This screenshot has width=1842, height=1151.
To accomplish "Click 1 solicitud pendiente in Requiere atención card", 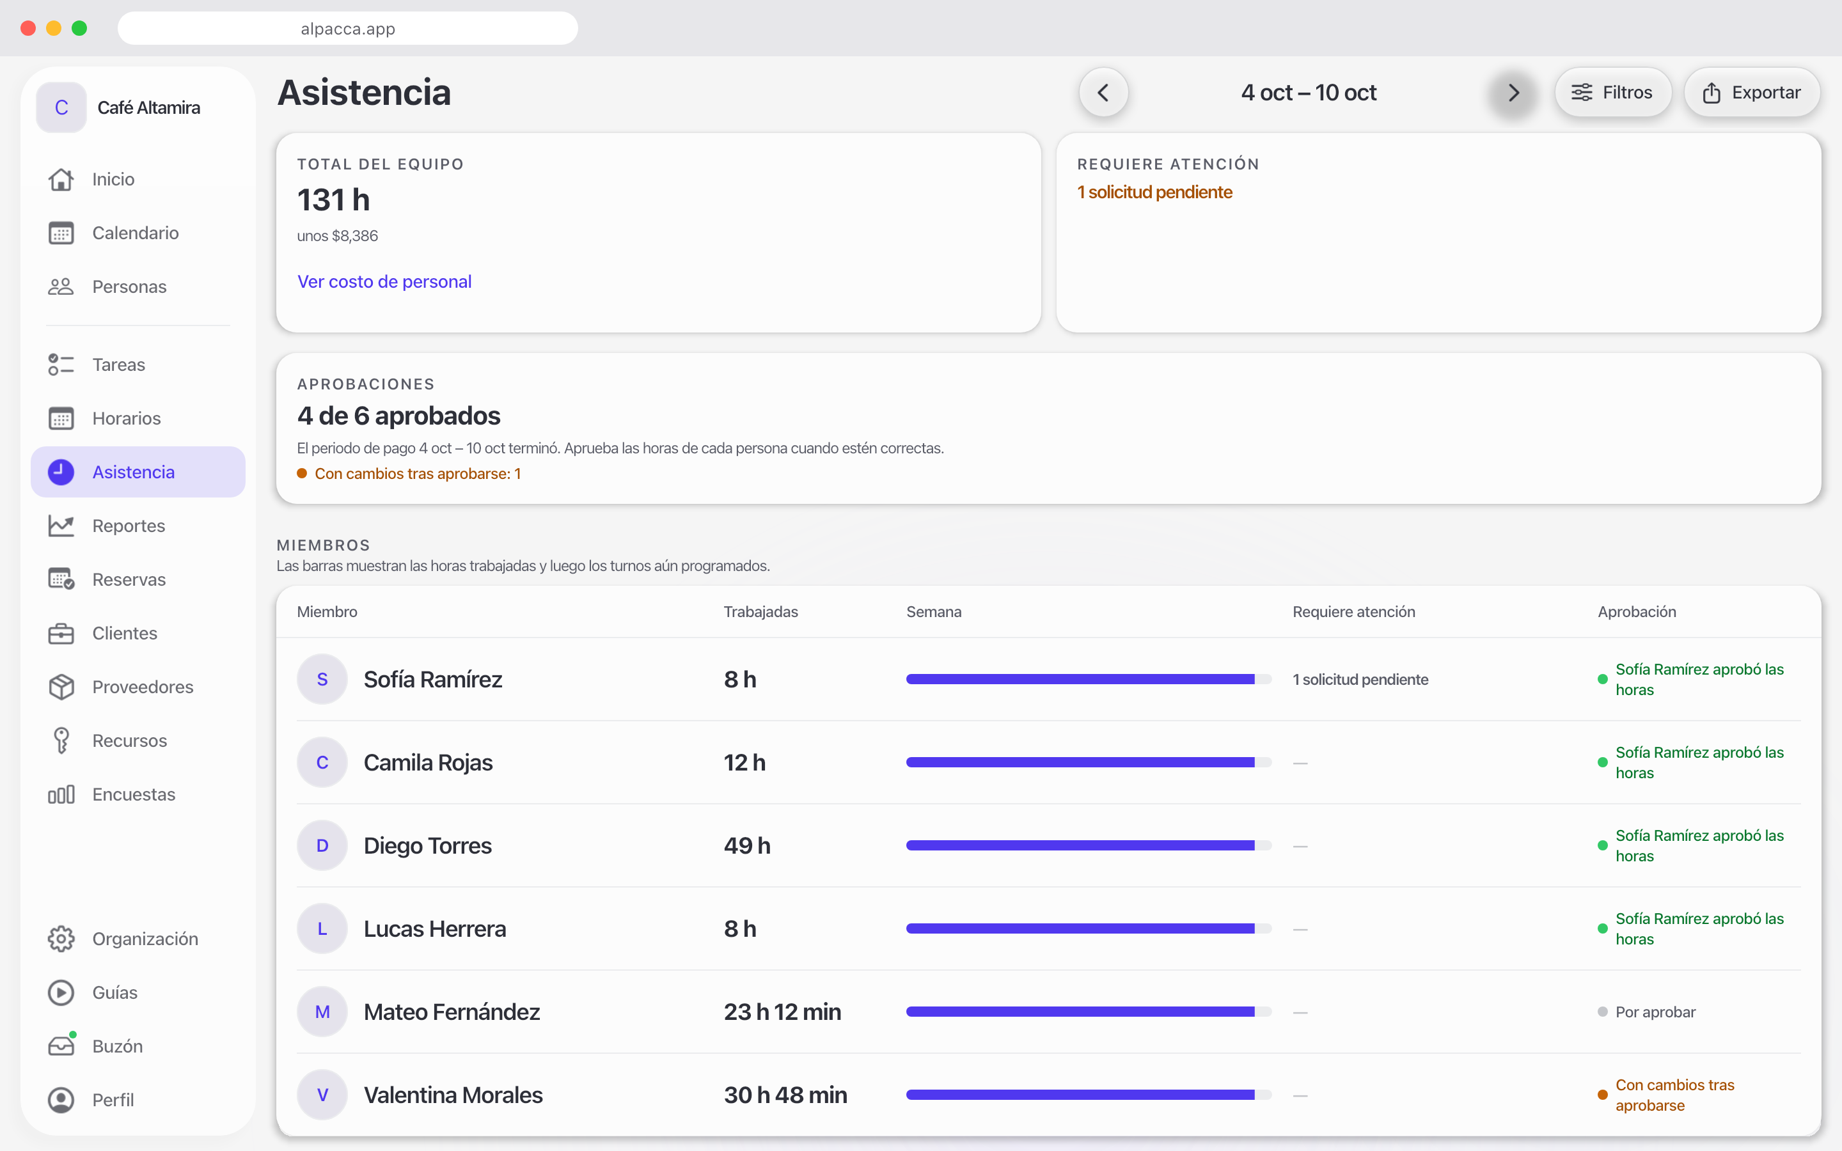I will pos(1154,192).
